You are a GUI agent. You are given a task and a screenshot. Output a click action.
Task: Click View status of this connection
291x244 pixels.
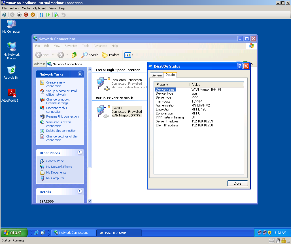coord(59,124)
